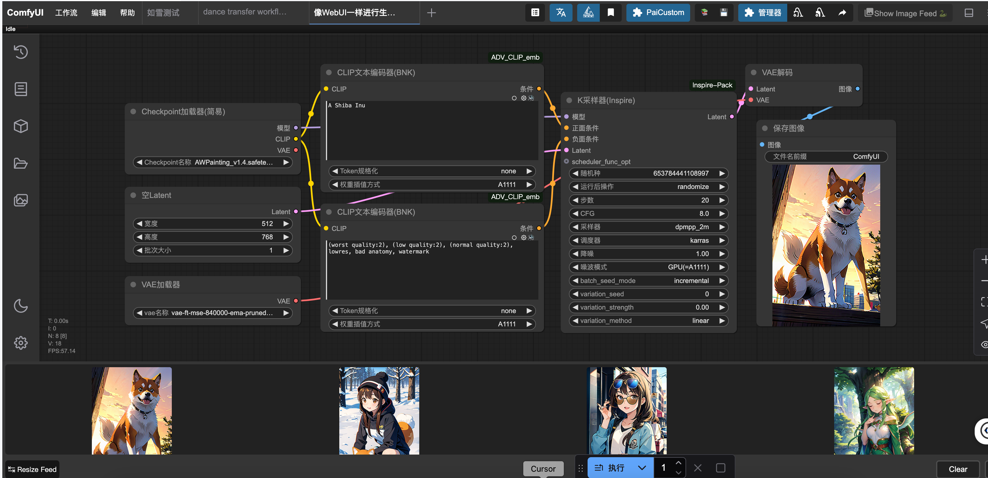
Task: Open the Checkpoint名称 model selector
Action: click(x=212, y=162)
